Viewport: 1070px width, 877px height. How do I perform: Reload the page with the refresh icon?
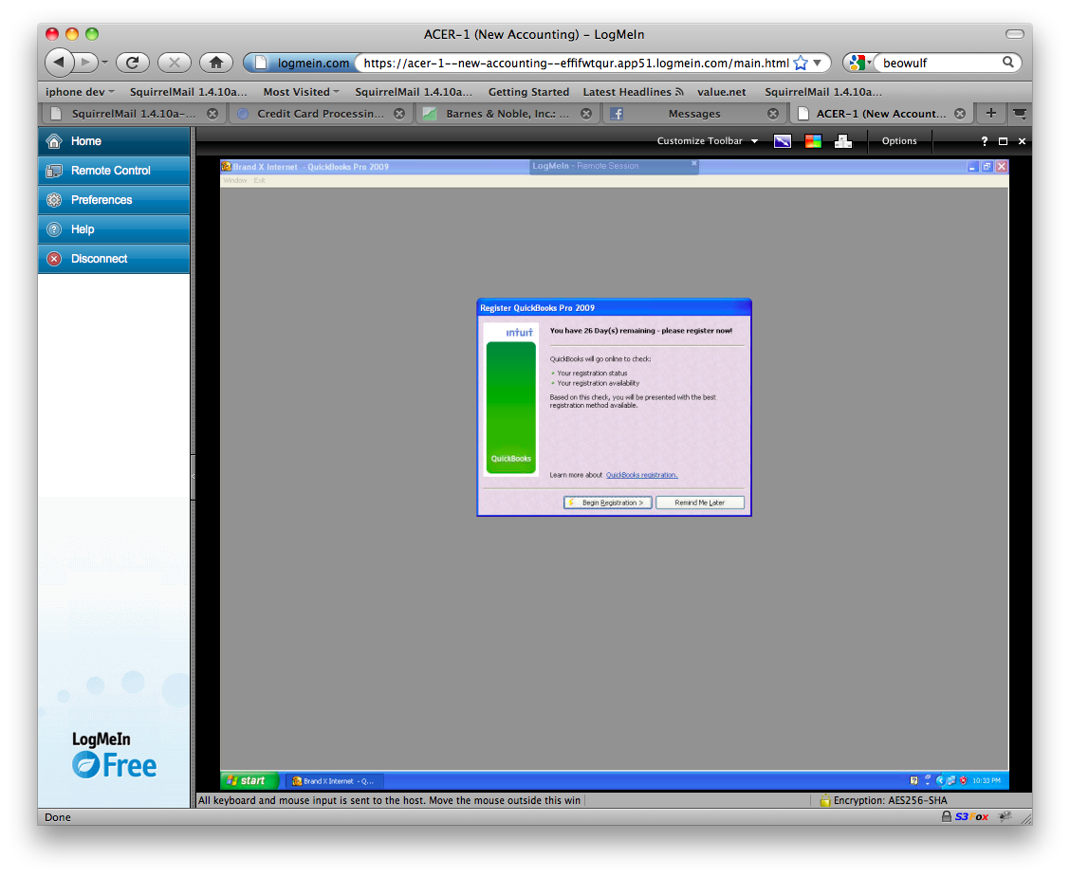(x=133, y=63)
